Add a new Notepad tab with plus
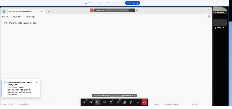 tap(49, 12)
